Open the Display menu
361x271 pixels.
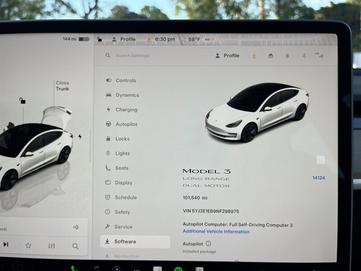tap(119, 182)
